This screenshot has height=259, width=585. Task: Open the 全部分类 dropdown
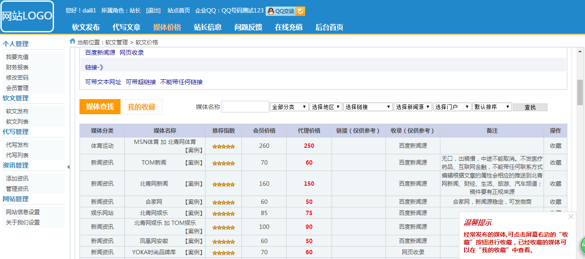click(x=289, y=107)
